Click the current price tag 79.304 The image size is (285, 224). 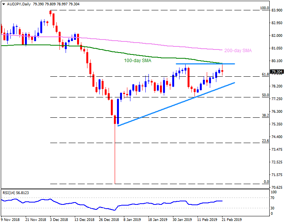pyautogui.click(x=277, y=72)
